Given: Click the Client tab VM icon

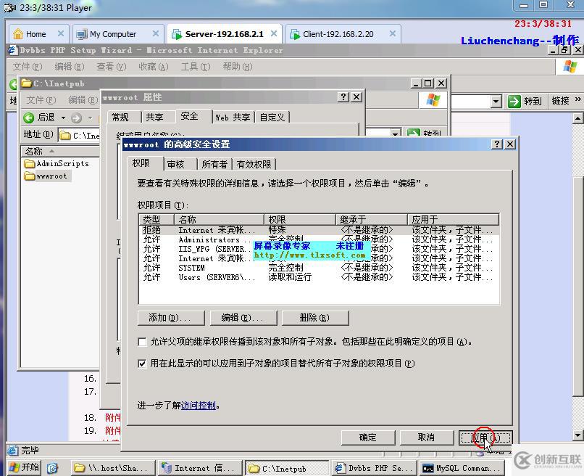Looking at the screenshot, I should pos(295,34).
